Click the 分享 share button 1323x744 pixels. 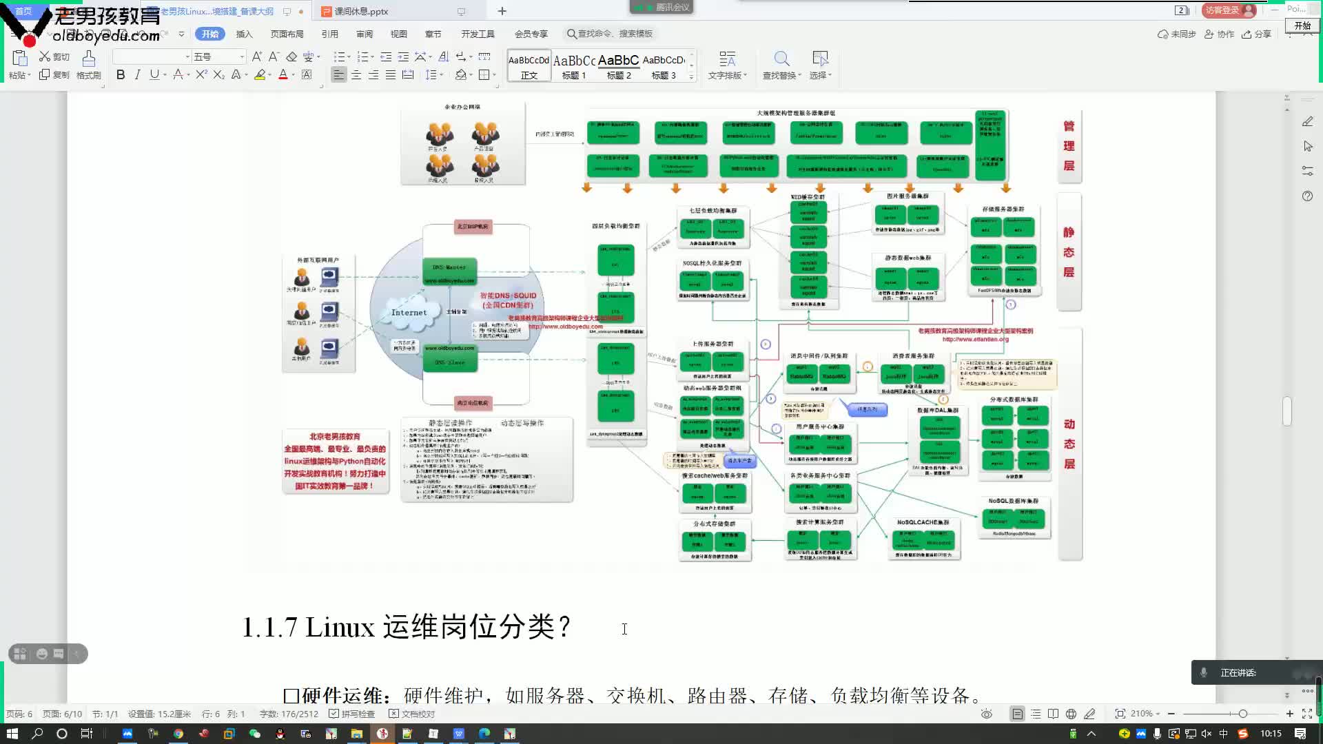pyautogui.click(x=1256, y=34)
